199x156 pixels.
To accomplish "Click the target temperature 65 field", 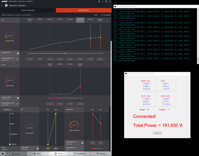I will pos(100,143).
